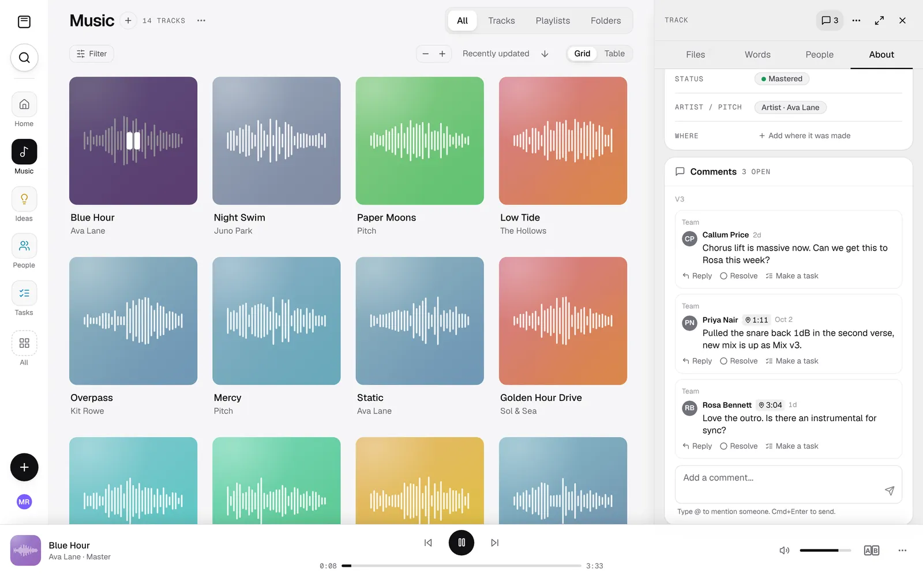Screen dimensions: 923x576
Task: Open the track panel more options menu
Action: 856,20
